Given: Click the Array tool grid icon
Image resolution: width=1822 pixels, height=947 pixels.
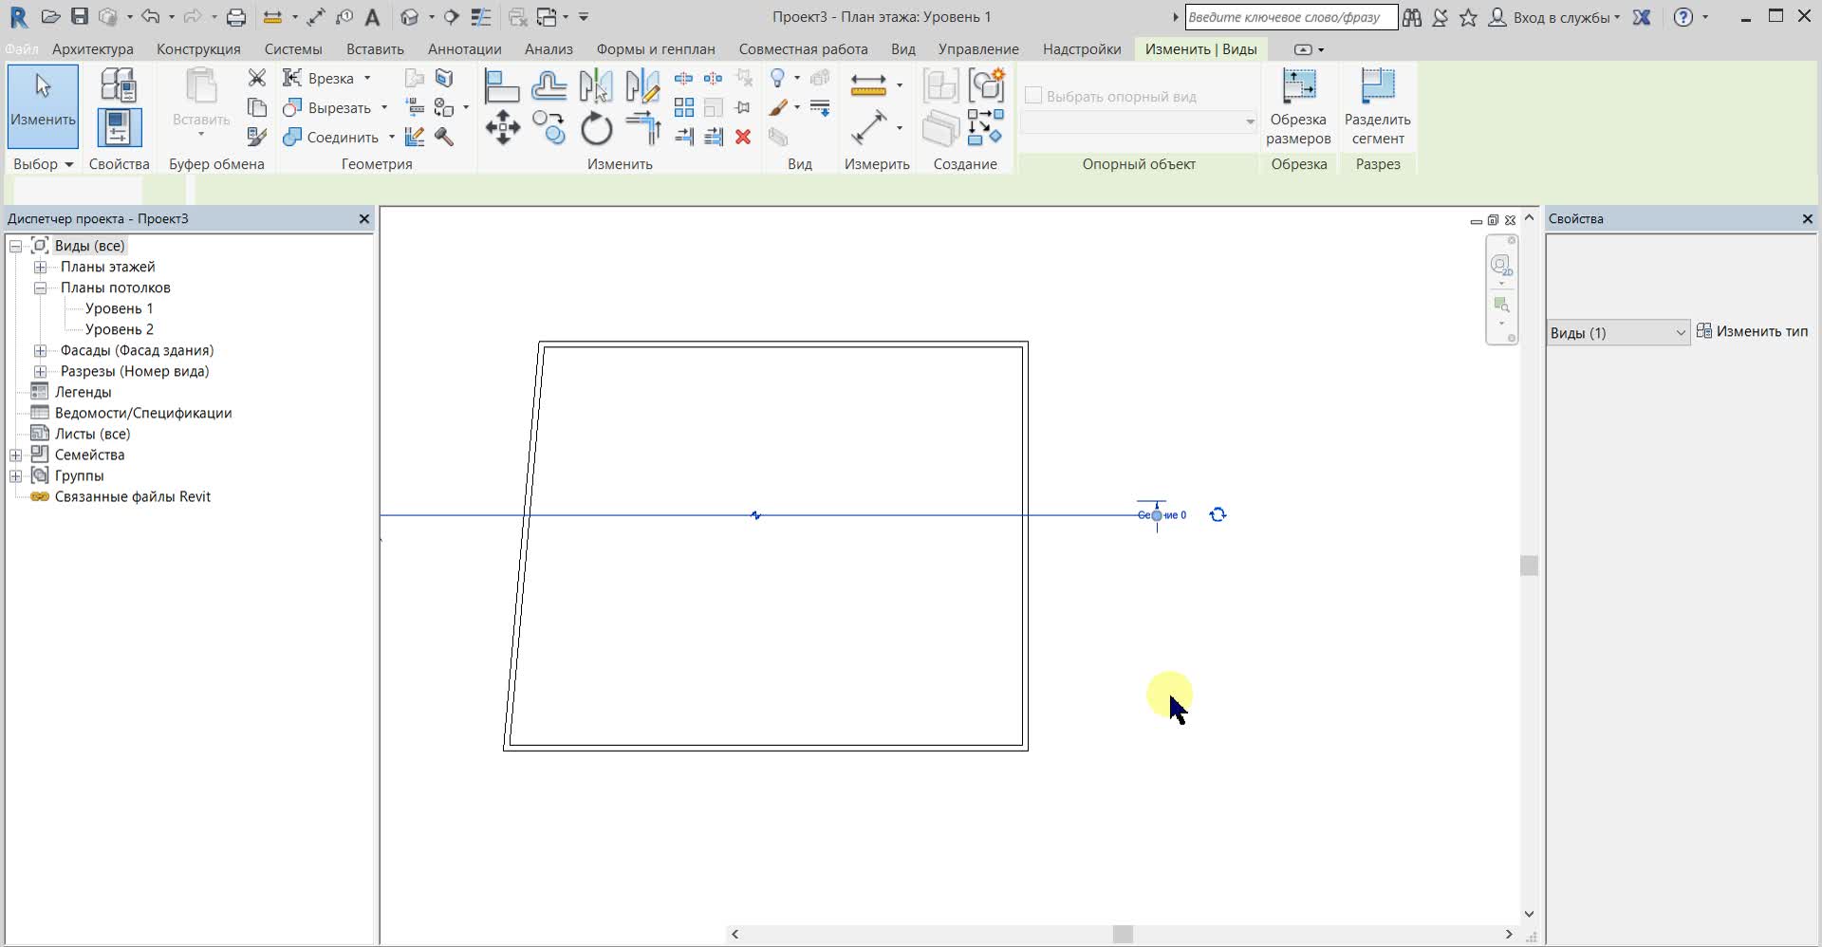Looking at the screenshot, I should (x=683, y=107).
